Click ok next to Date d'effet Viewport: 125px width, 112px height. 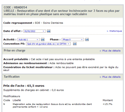coord(48,31)
